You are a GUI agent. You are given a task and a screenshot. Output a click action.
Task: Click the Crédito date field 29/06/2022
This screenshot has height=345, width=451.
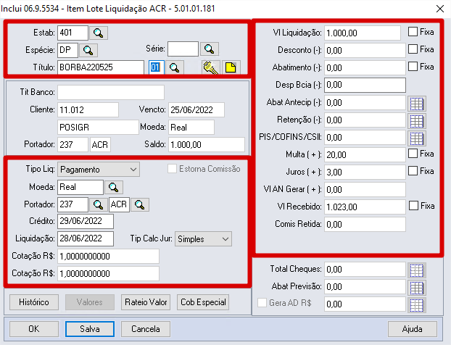click(86, 221)
